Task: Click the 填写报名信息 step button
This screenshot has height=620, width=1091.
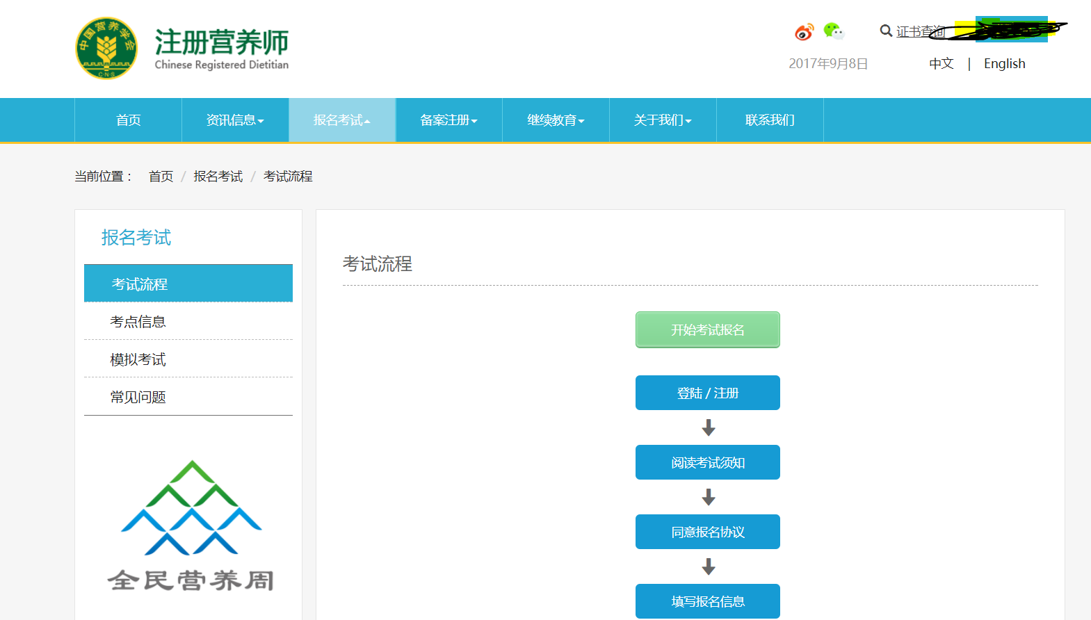Action: tap(708, 601)
